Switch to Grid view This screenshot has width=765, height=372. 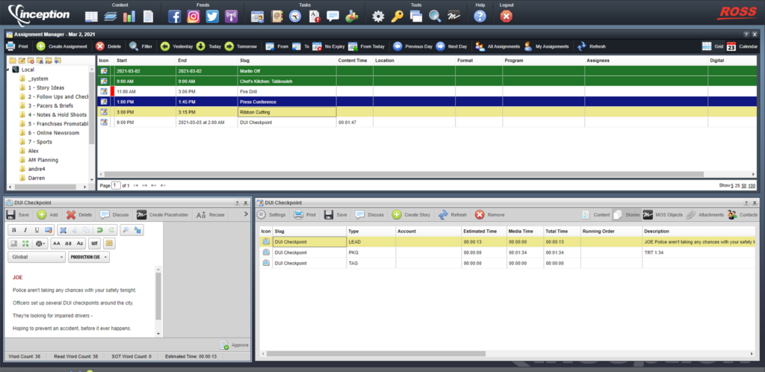pos(712,46)
